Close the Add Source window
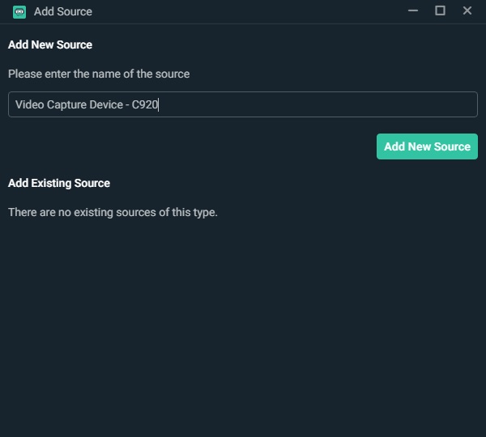 click(x=467, y=11)
